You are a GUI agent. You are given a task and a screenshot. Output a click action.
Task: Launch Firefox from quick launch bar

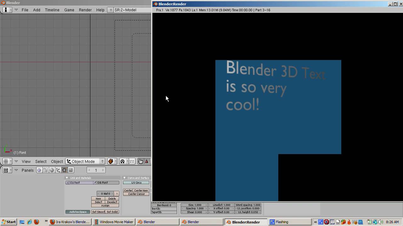[37, 222]
